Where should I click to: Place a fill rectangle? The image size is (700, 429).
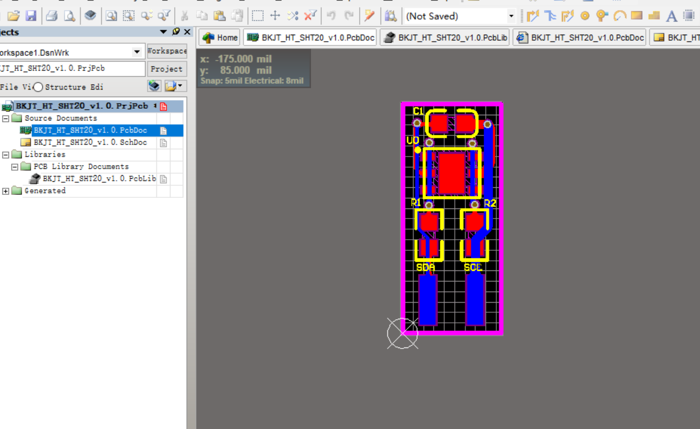pos(637,16)
